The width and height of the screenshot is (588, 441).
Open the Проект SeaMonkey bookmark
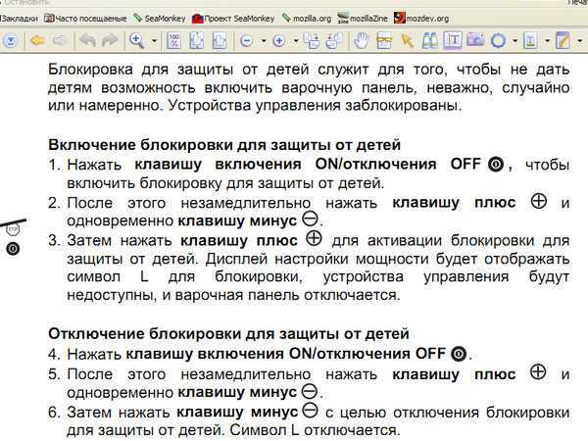(233, 19)
